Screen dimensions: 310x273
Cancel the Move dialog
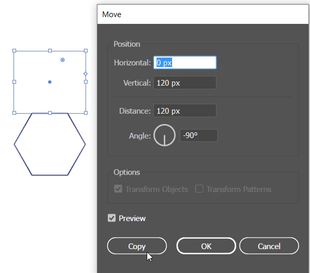(269, 246)
